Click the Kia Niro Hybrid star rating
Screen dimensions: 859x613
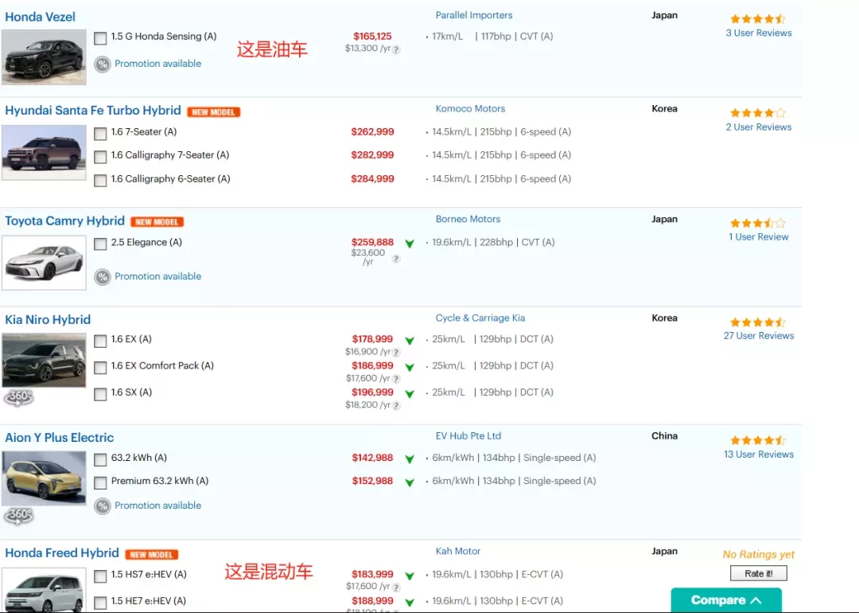coord(758,322)
